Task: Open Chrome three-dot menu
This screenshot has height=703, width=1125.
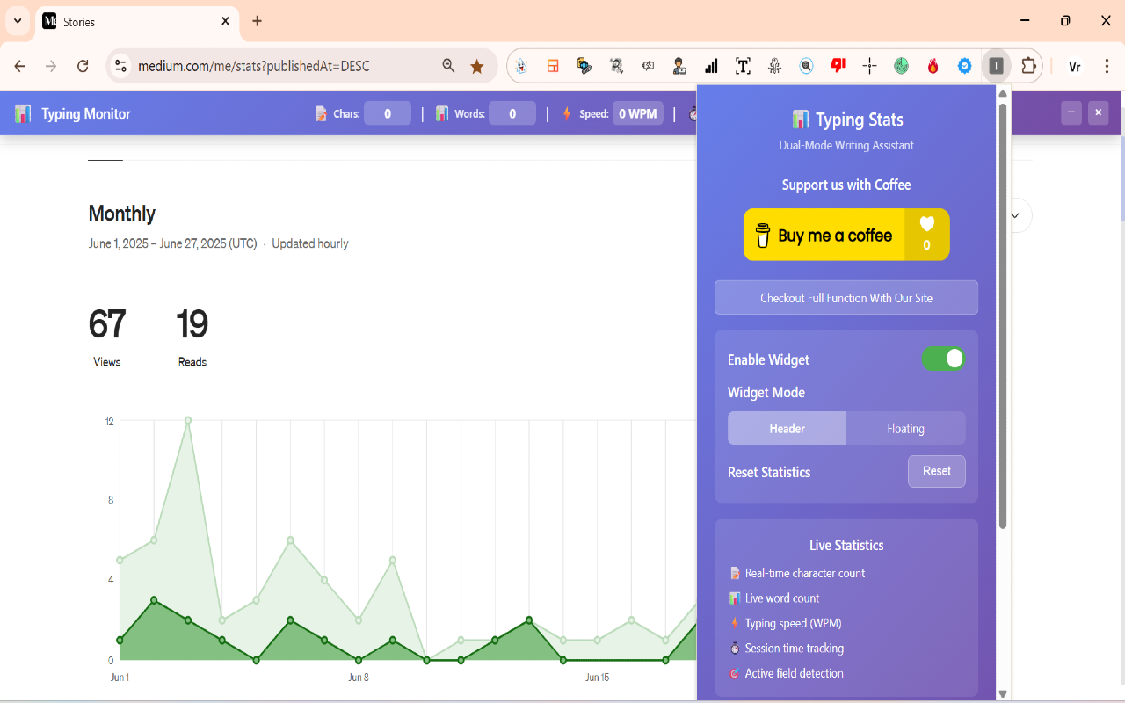Action: (x=1107, y=66)
